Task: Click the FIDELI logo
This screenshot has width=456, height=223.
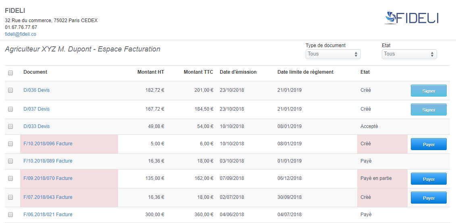Action: [412, 18]
